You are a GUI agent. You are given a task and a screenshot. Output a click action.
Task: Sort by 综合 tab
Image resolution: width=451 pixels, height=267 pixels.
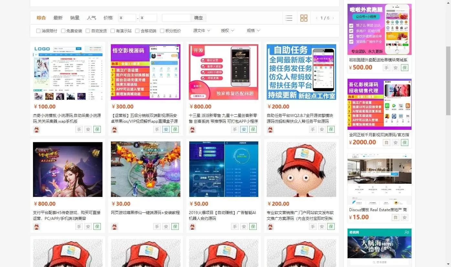click(x=41, y=18)
